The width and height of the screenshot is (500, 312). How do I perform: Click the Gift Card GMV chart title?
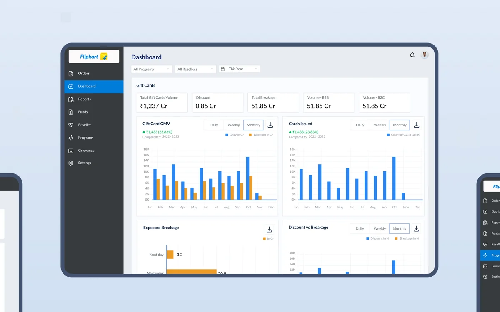pyautogui.click(x=156, y=124)
